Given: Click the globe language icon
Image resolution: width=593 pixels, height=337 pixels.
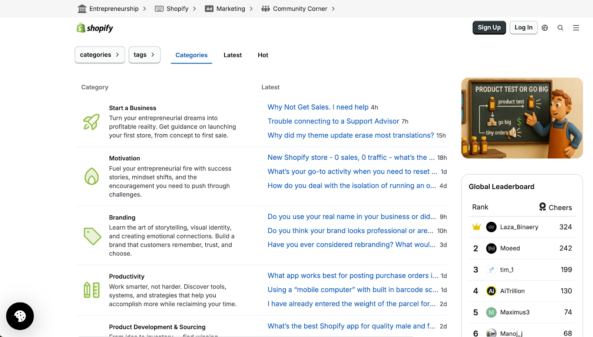Looking at the screenshot, I should (545, 28).
